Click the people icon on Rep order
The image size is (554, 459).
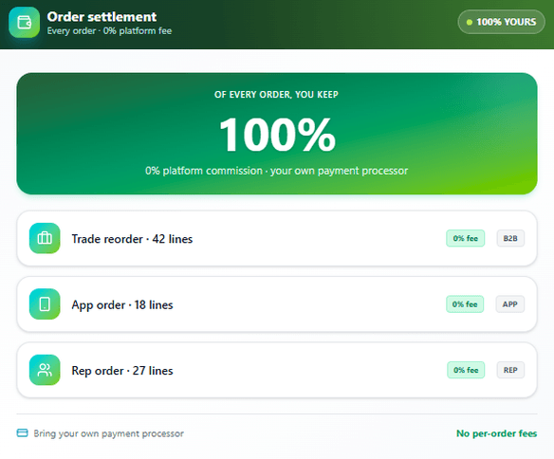(x=45, y=370)
